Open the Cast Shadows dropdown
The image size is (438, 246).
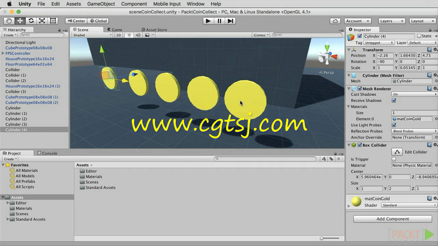(414, 94)
